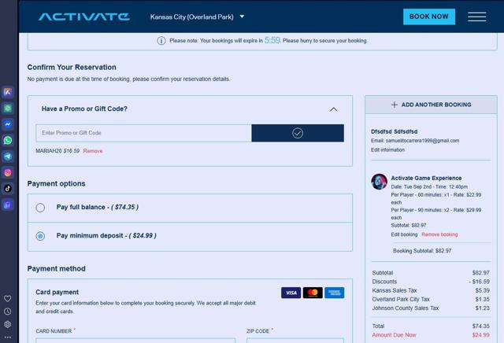Focus the Enter Promo or Gift Code field
Image resolution: width=504 pixels, height=343 pixels.
tap(143, 133)
